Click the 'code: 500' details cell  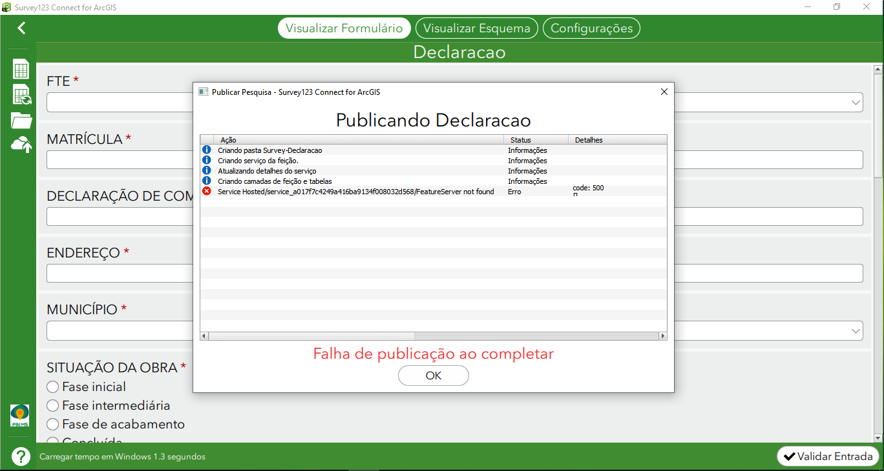tap(588, 188)
